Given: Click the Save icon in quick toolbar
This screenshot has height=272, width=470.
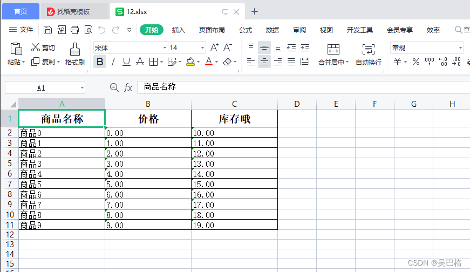Looking at the screenshot, I should click(47, 30).
